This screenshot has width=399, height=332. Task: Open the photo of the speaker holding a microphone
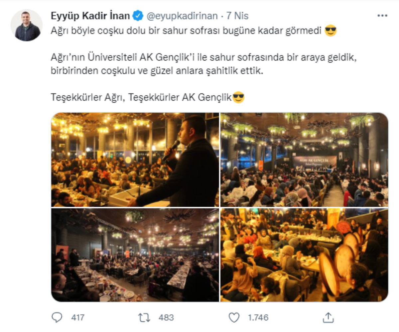(x=135, y=160)
